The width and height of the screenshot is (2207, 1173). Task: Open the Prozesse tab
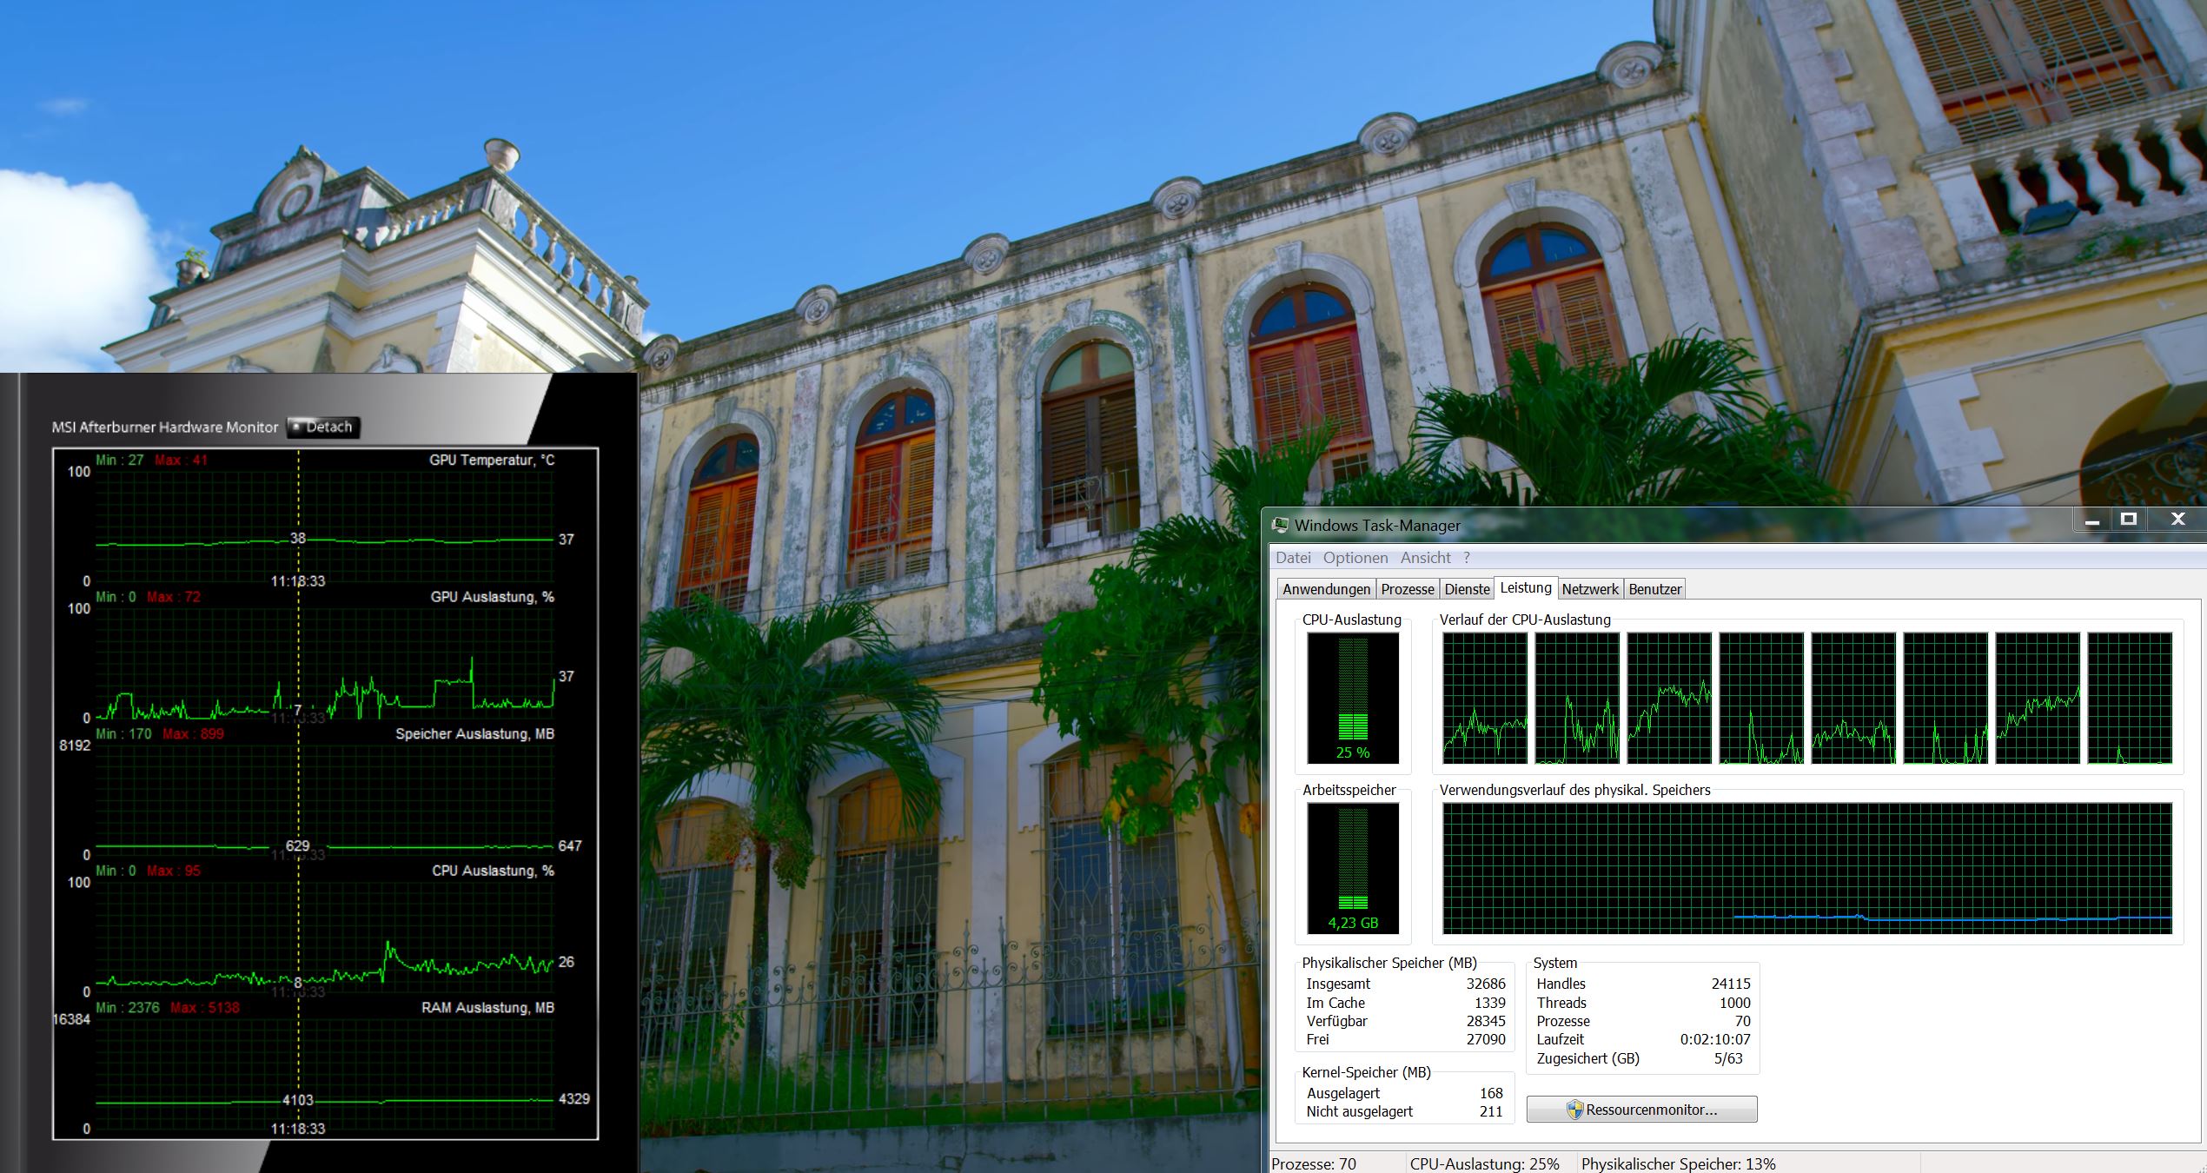(1408, 588)
